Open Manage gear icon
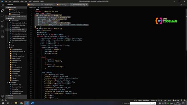 coord(3,96)
